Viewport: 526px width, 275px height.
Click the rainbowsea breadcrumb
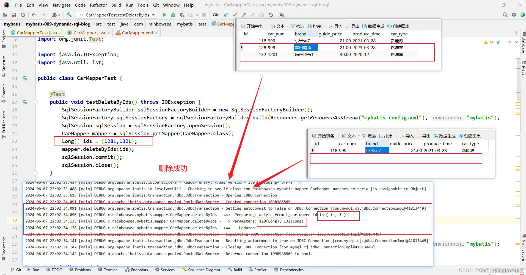160,24
